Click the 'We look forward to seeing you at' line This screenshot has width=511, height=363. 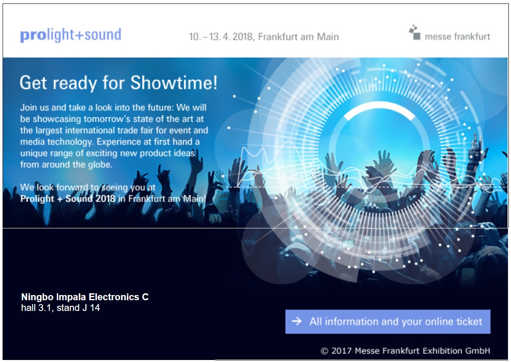(x=88, y=187)
